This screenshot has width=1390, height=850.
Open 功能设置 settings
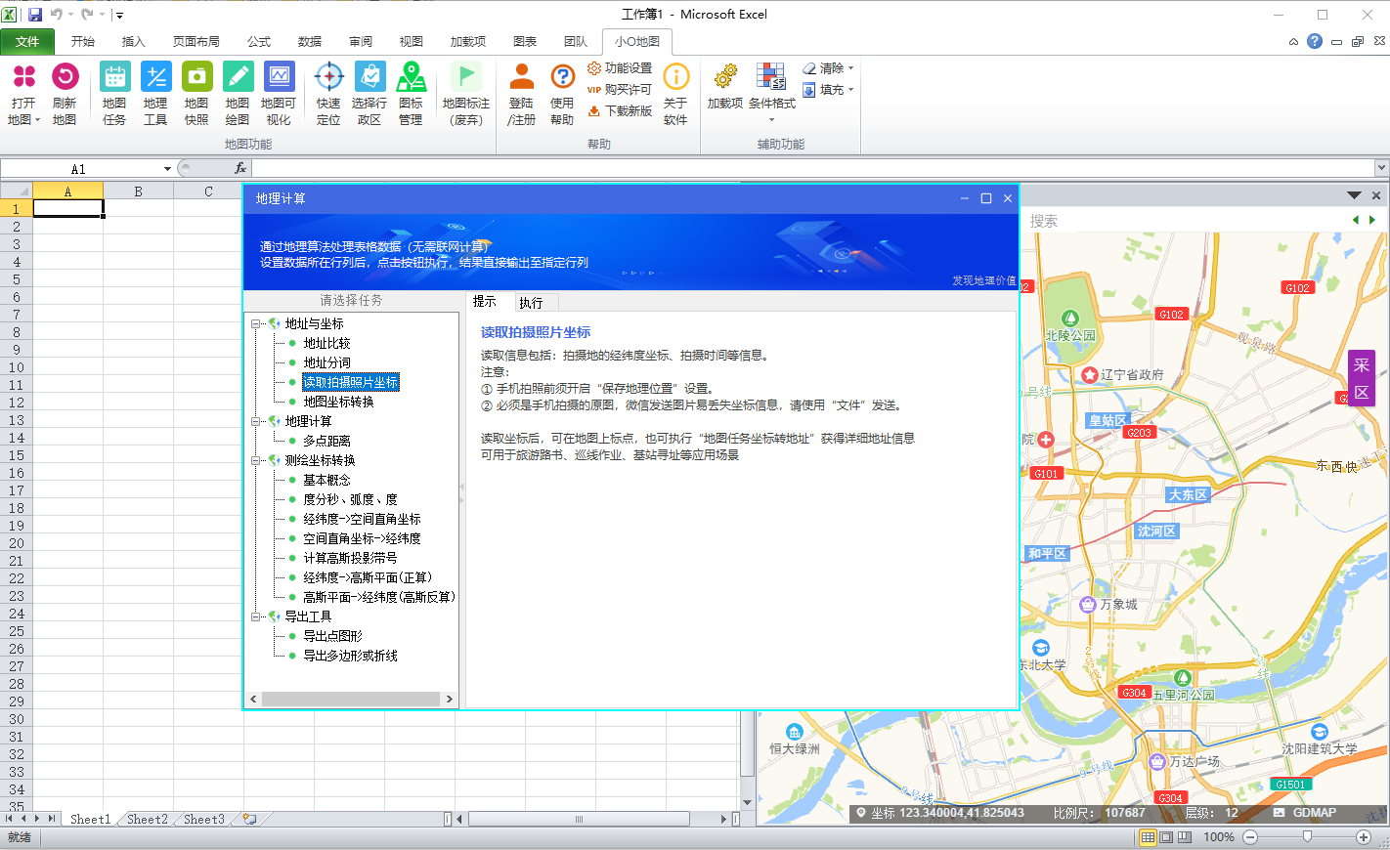point(620,68)
